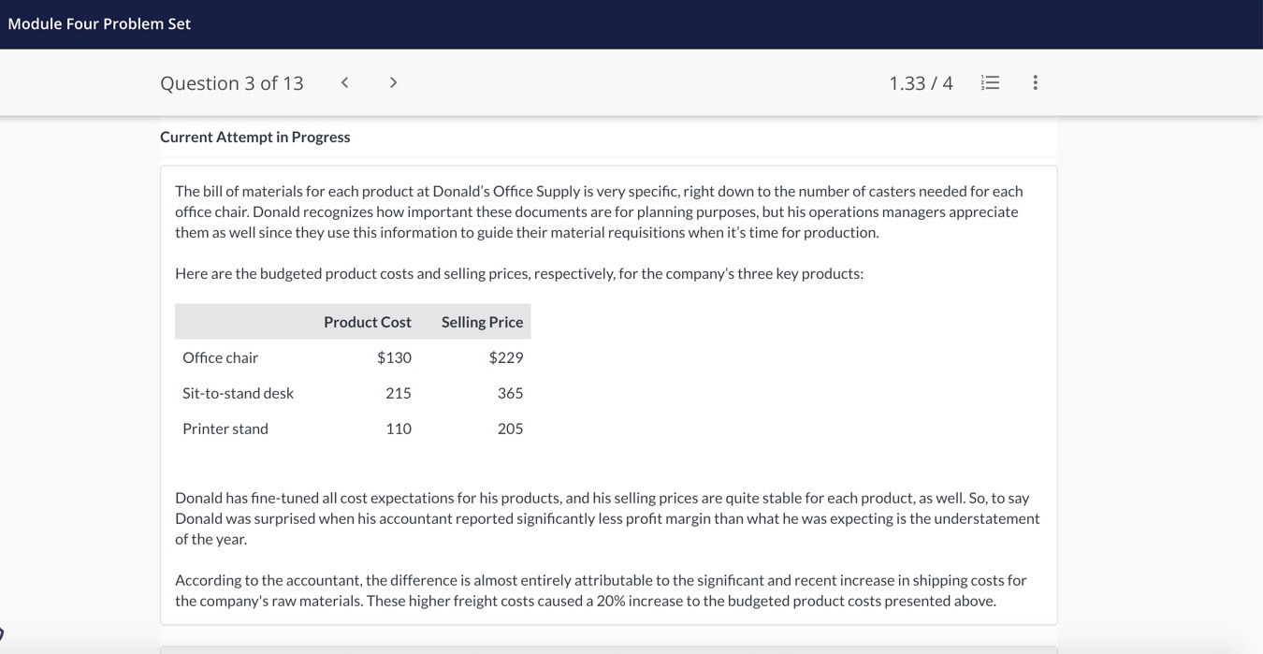Click the Question 3 of 13 label
1263x654 pixels.
232,83
